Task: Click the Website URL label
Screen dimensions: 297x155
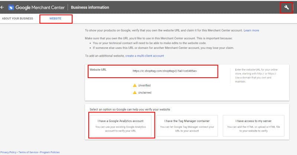Action: tap(98, 70)
